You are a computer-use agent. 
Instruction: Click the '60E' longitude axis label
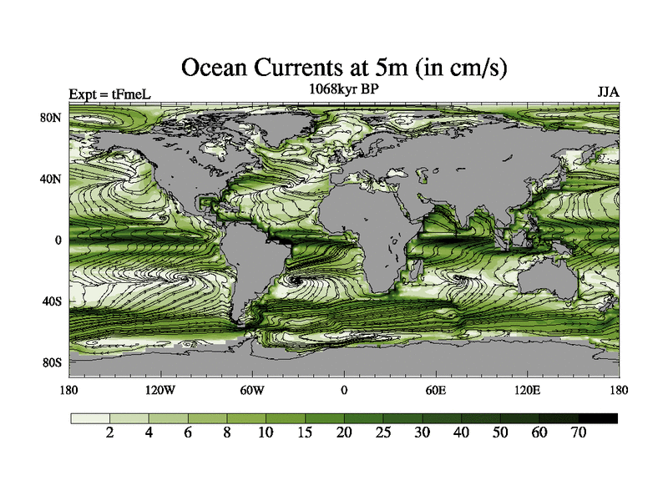click(x=436, y=390)
